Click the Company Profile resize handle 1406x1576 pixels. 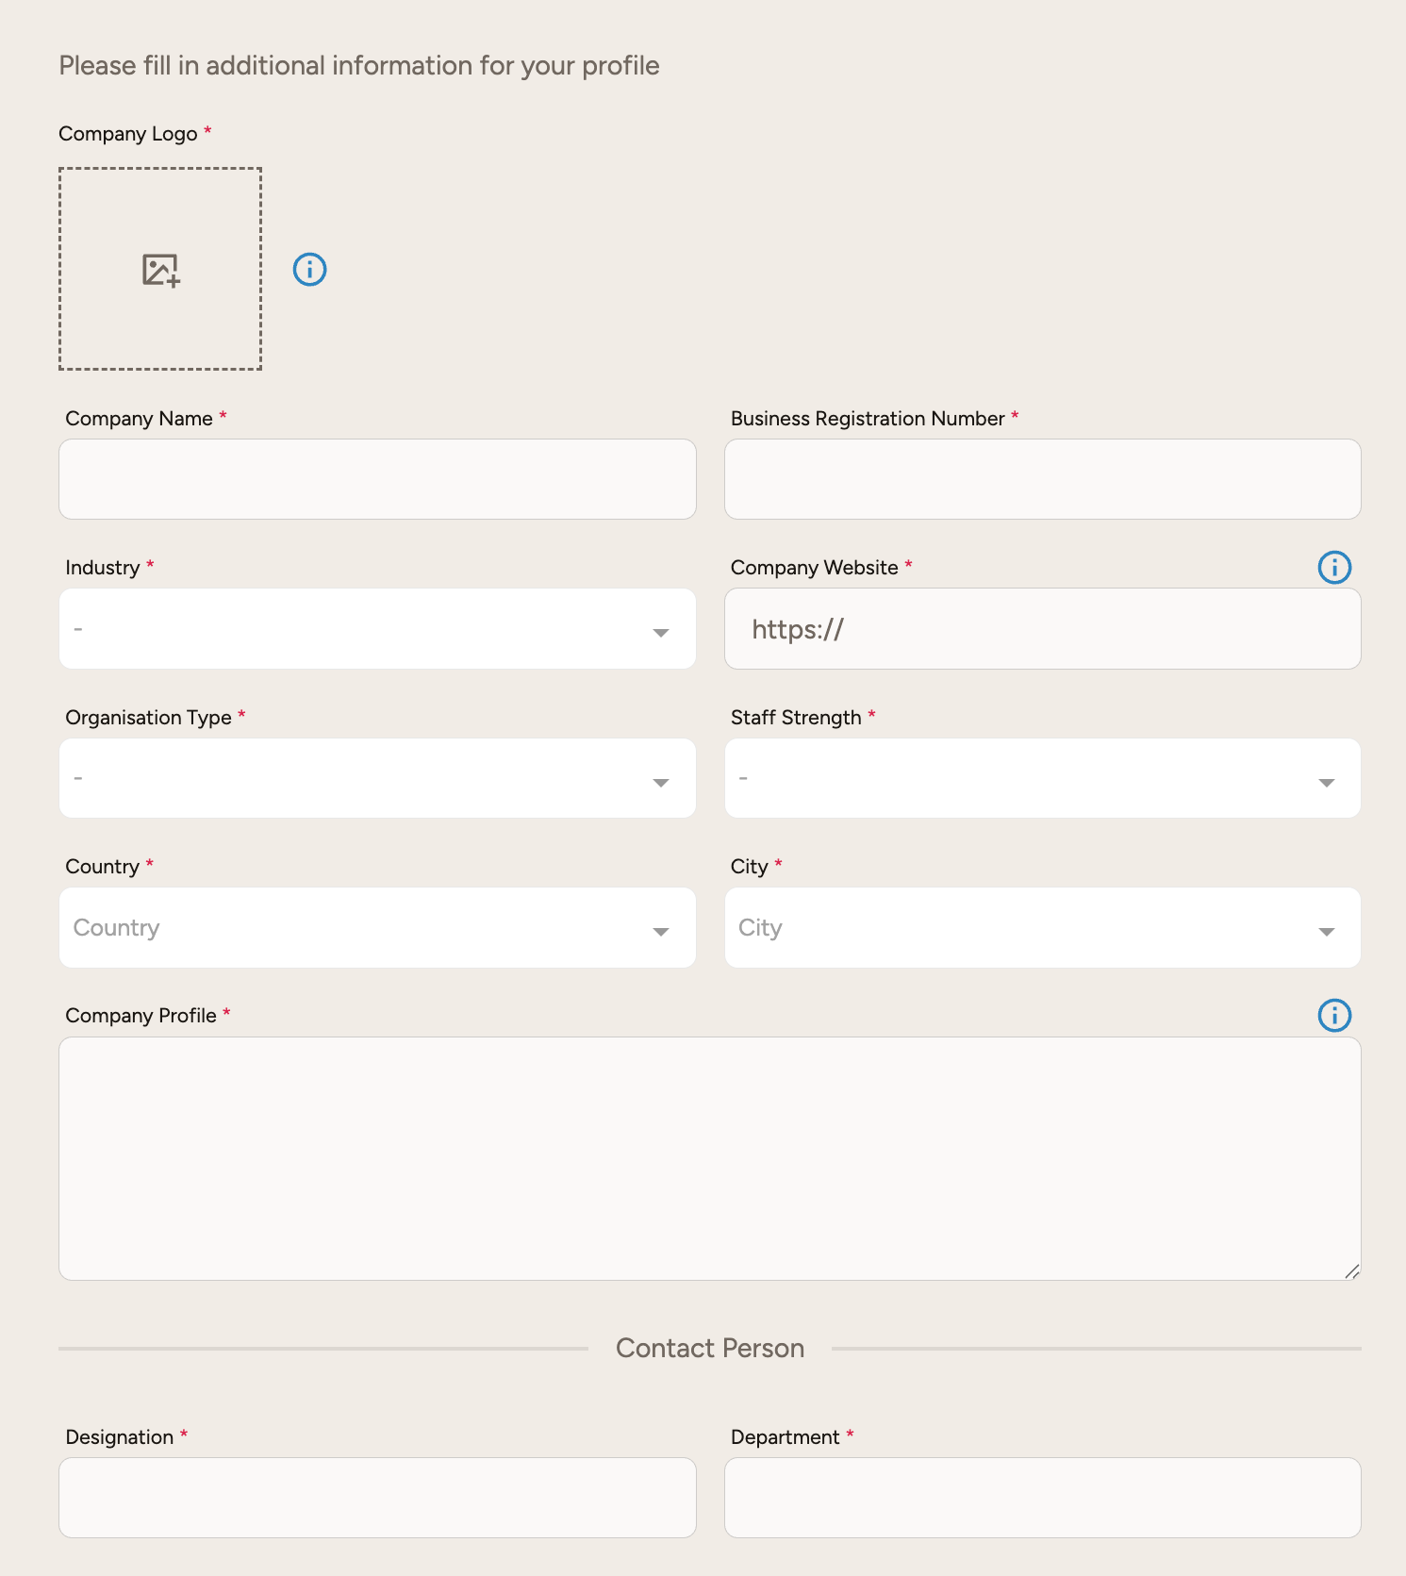[1351, 1271]
